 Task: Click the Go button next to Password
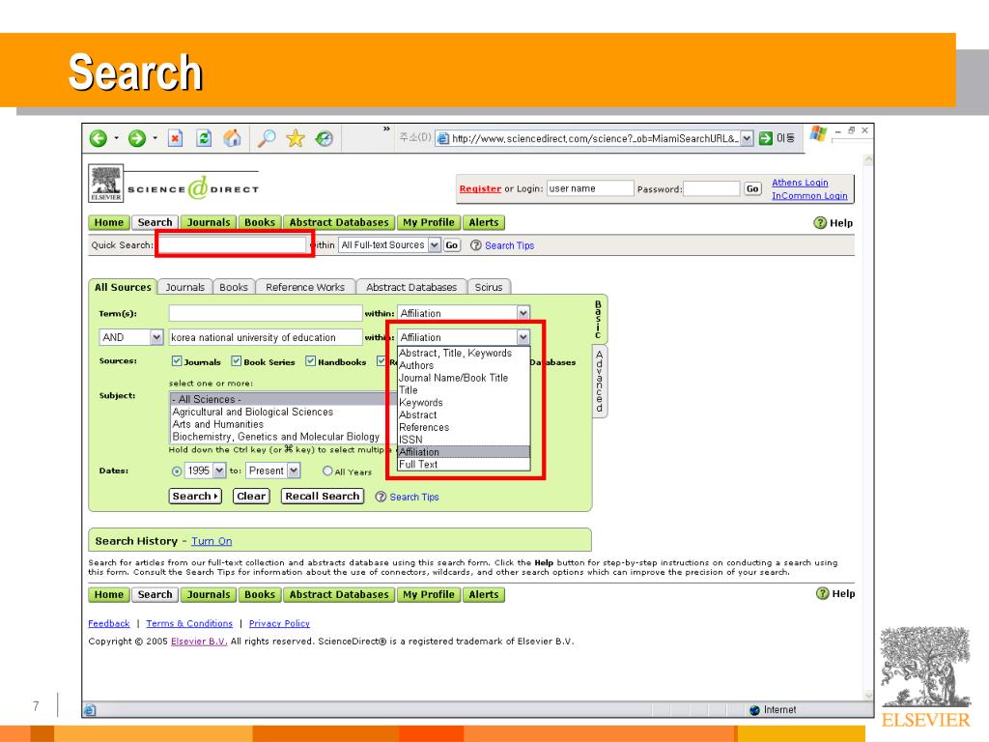coord(752,188)
